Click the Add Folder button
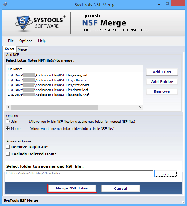The image size is (187, 206). (162, 82)
